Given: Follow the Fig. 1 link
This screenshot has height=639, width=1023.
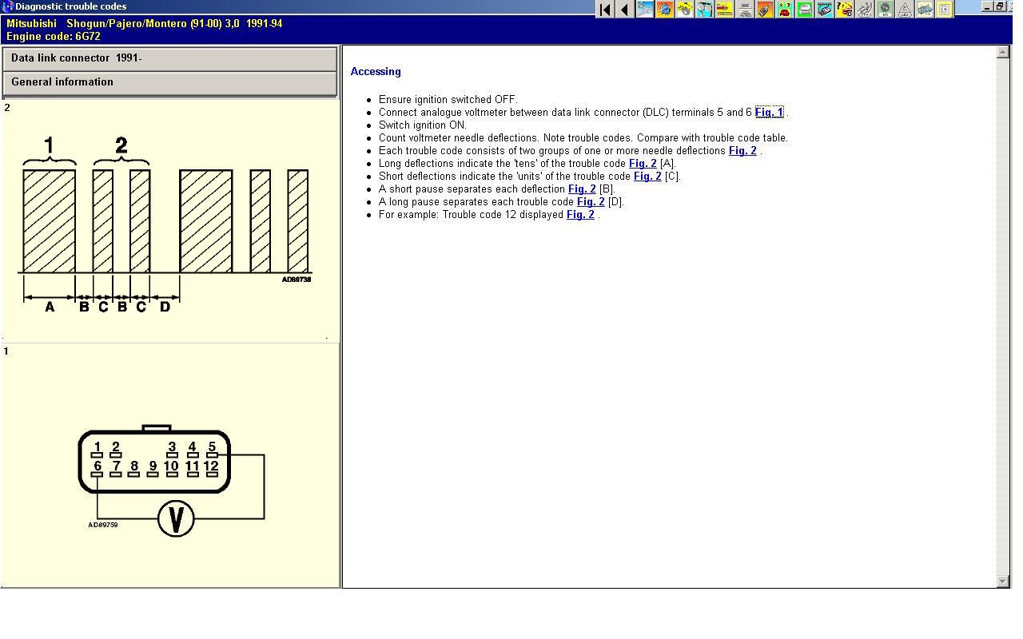Looking at the screenshot, I should (x=769, y=113).
